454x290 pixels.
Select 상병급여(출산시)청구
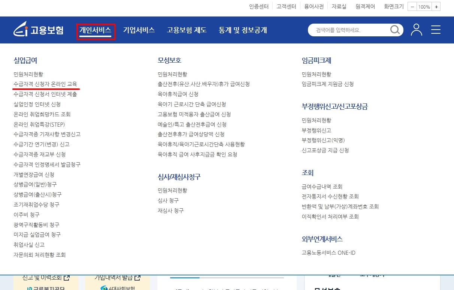point(37,194)
